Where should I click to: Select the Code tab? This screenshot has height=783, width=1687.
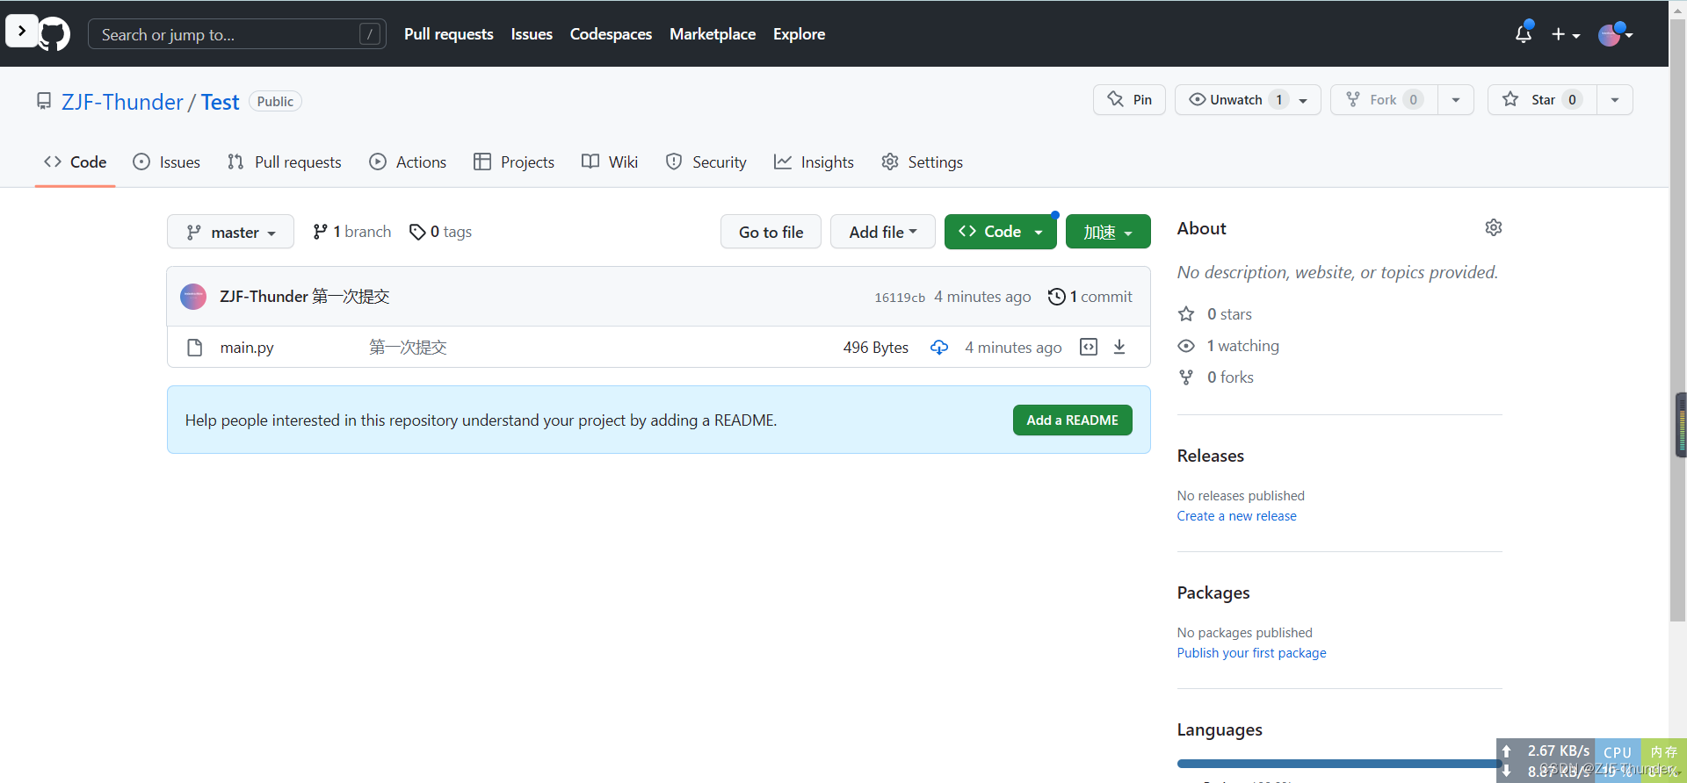(x=76, y=162)
